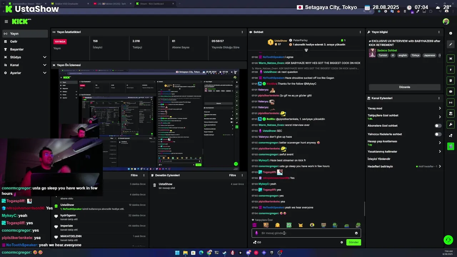
Task: Click the lightning bolt icon in the right sidebar
Action: point(451,70)
